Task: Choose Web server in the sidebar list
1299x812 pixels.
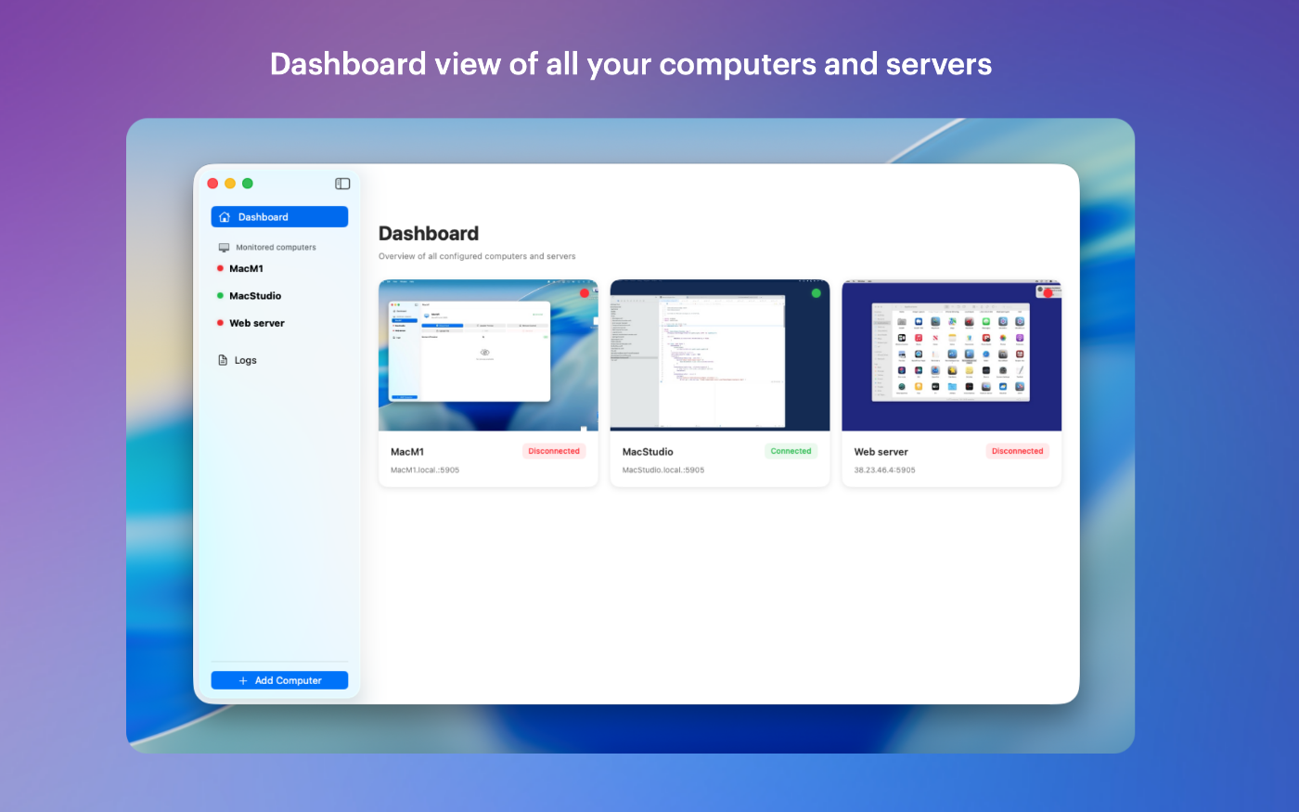Action: [x=257, y=324]
